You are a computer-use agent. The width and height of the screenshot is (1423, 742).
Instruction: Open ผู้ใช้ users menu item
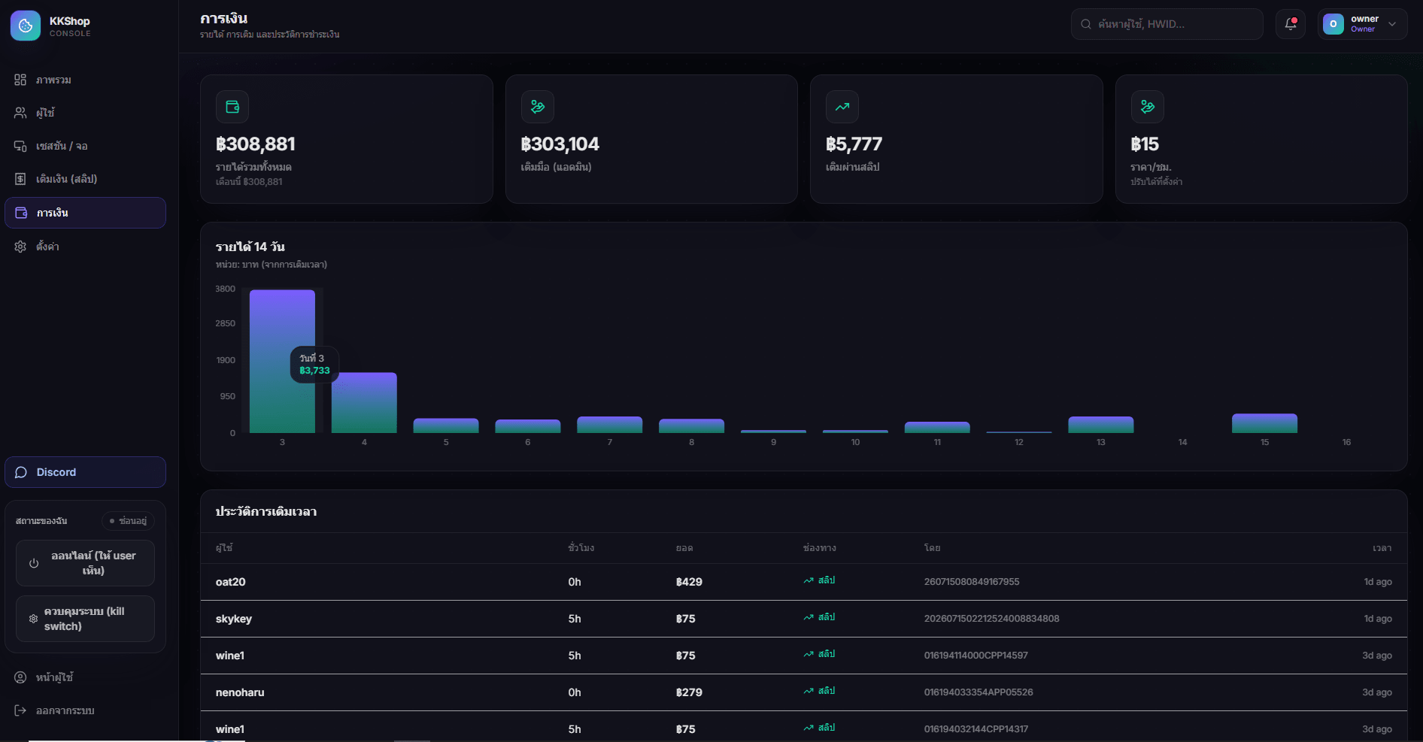[x=85, y=113]
